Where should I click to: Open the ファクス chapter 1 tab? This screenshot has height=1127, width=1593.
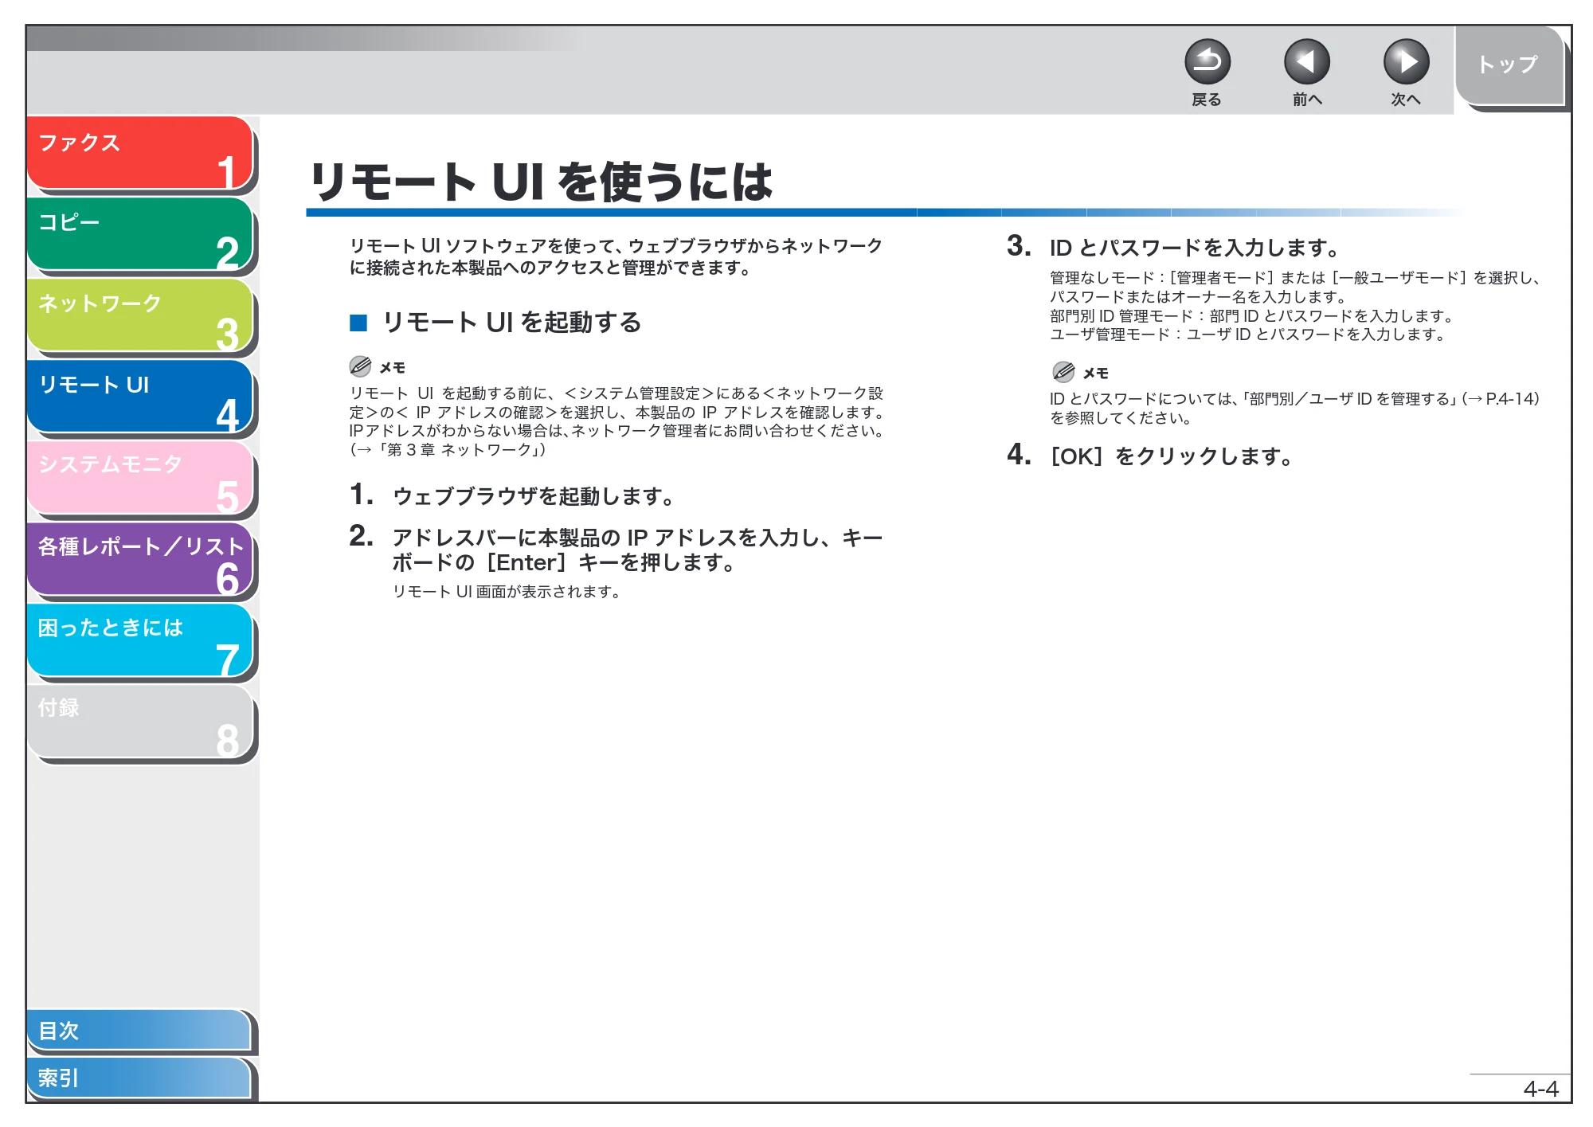pyautogui.click(x=140, y=153)
